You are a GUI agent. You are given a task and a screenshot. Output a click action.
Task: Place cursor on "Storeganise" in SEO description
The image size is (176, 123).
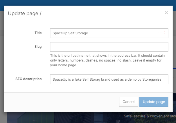click(152, 79)
